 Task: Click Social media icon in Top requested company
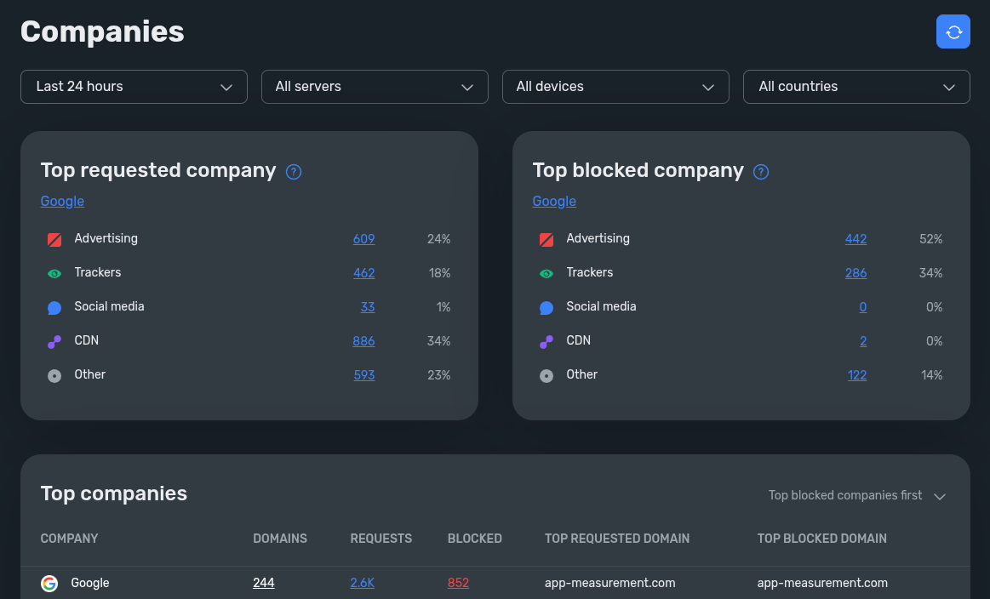pyautogui.click(x=54, y=307)
